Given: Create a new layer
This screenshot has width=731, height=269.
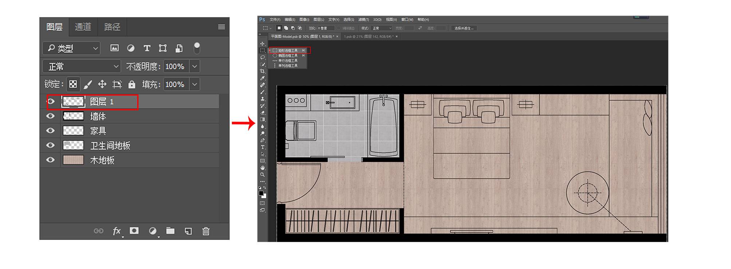Looking at the screenshot, I should (188, 231).
